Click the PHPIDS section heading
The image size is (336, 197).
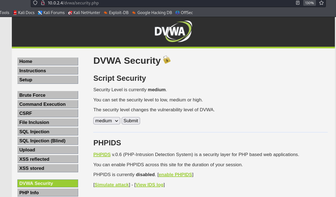(107, 143)
